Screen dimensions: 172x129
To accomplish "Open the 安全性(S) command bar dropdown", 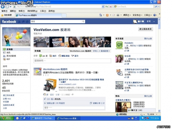I will 137,15.
